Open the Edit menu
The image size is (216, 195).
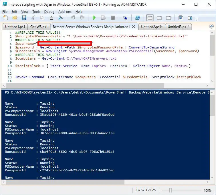coord(14,12)
